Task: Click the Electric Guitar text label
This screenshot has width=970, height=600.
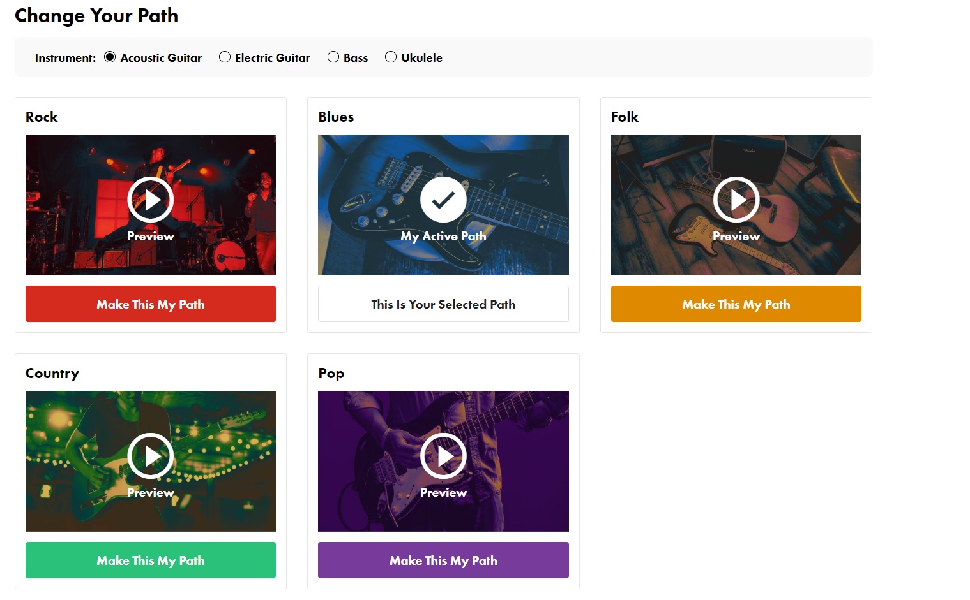Action: [x=273, y=58]
